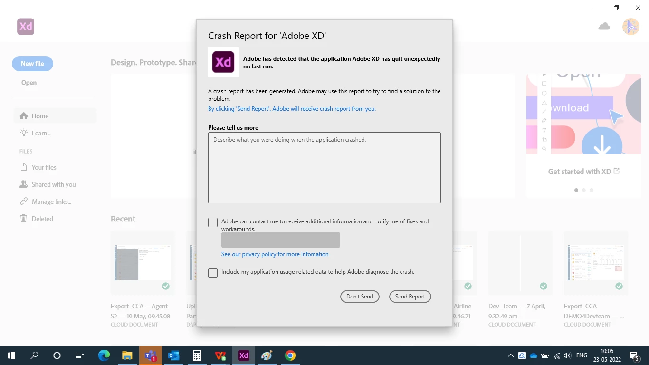Click the Deleted trash icon
The width and height of the screenshot is (649, 365).
click(x=24, y=218)
